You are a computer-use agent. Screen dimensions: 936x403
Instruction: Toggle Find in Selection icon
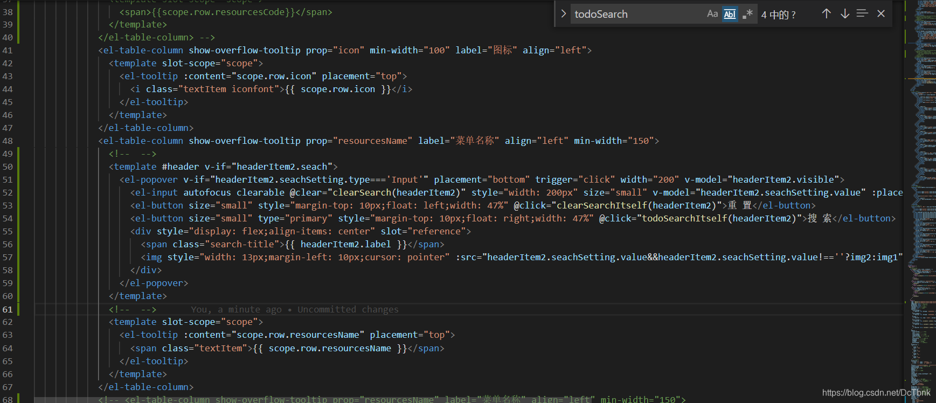[x=862, y=13]
